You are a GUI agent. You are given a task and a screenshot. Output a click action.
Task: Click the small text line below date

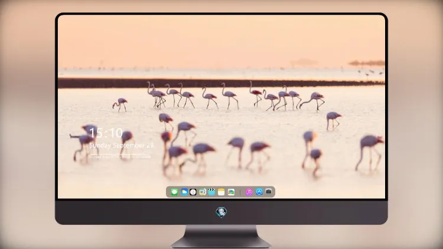click(x=120, y=156)
